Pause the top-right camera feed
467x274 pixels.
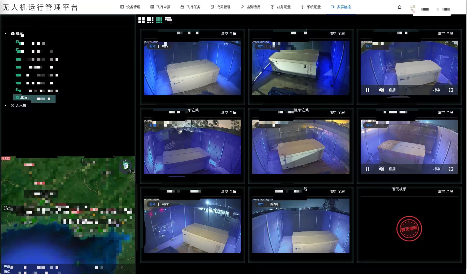(x=367, y=90)
